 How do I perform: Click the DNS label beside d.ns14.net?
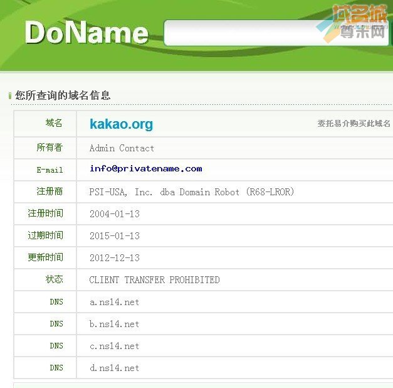click(56, 368)
